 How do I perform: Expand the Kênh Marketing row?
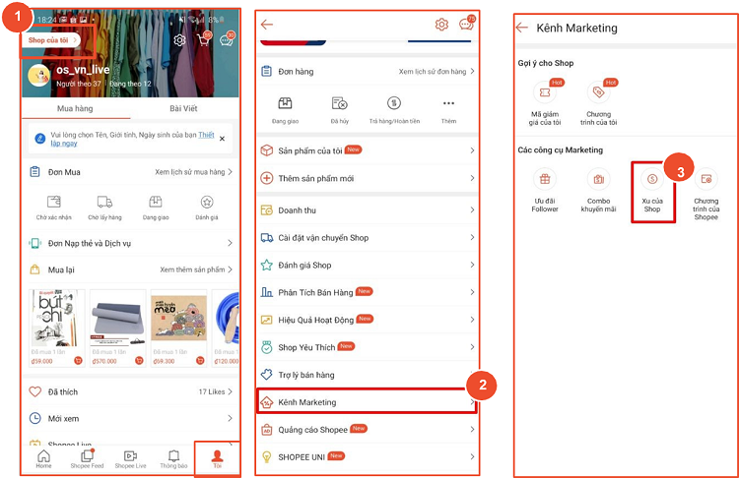pos(367,402)
